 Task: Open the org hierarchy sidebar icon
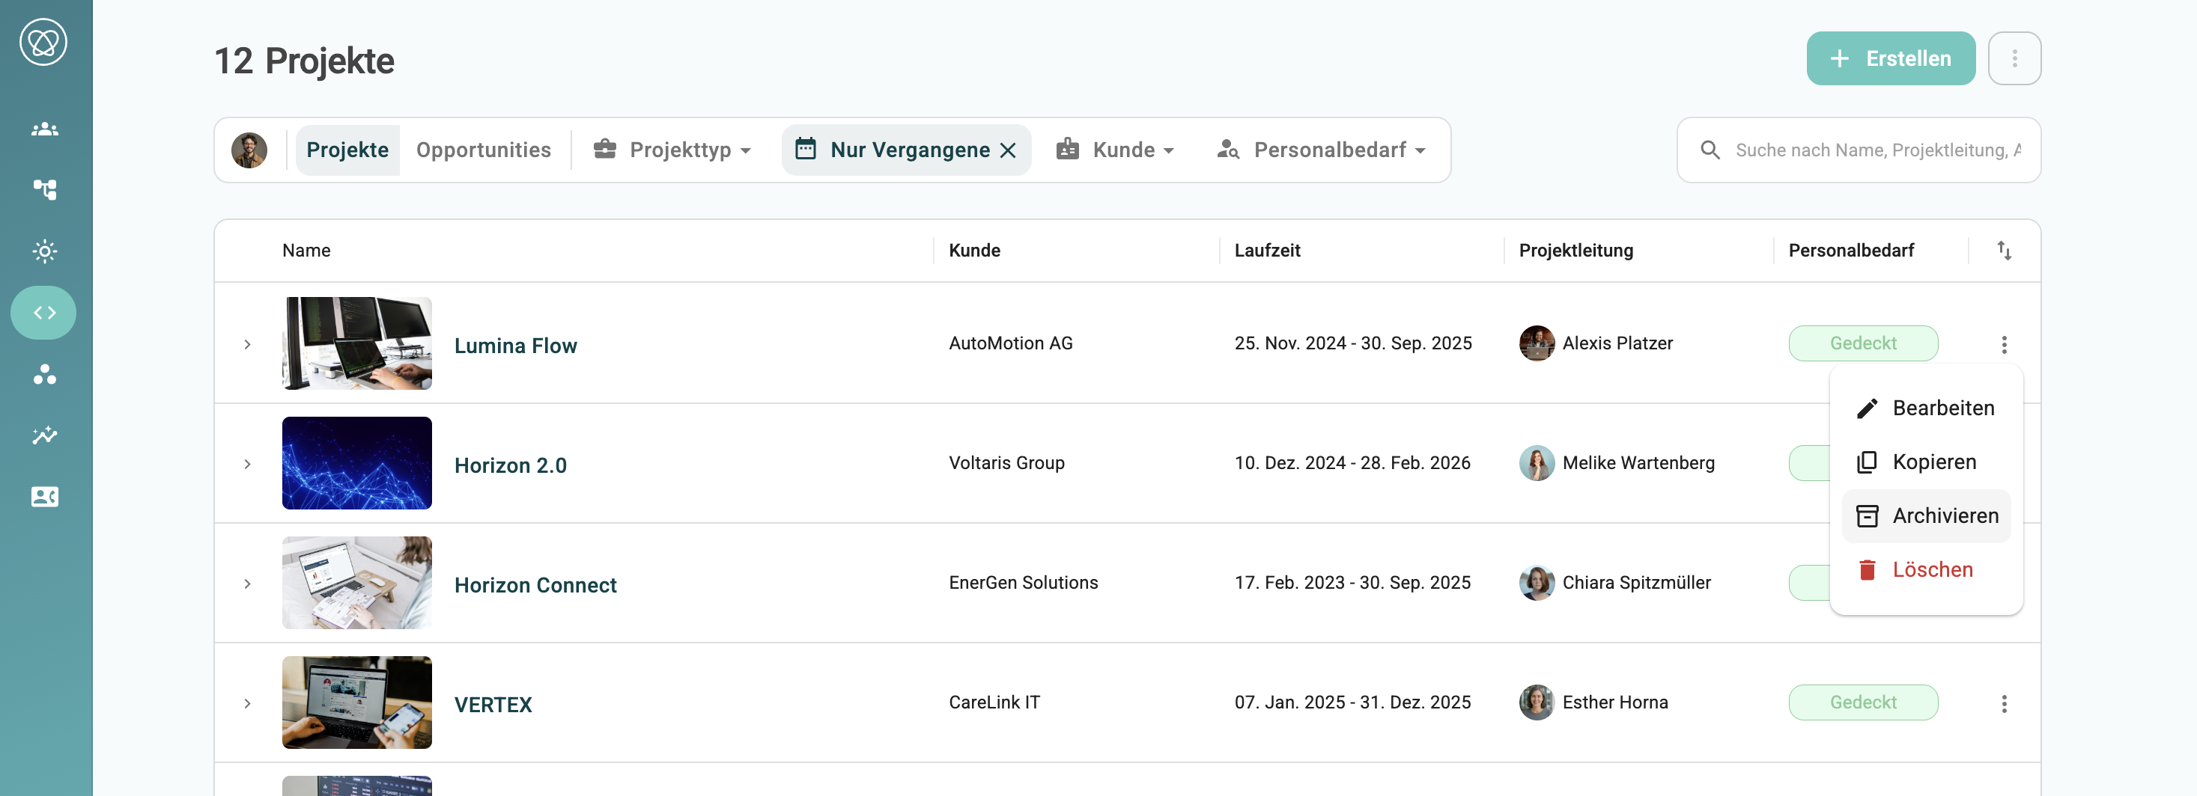coord(44,189)
